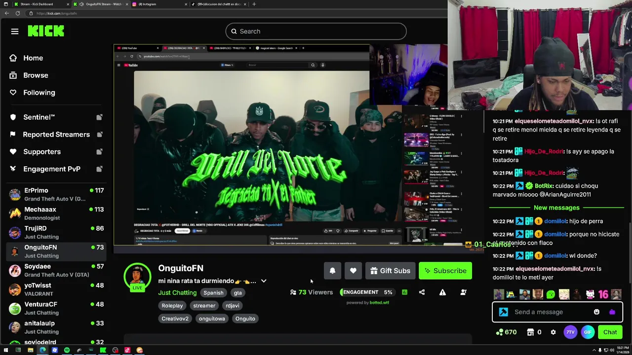Switch to the Instagram browser tab

pyautogui.click(x=159, y=4)
